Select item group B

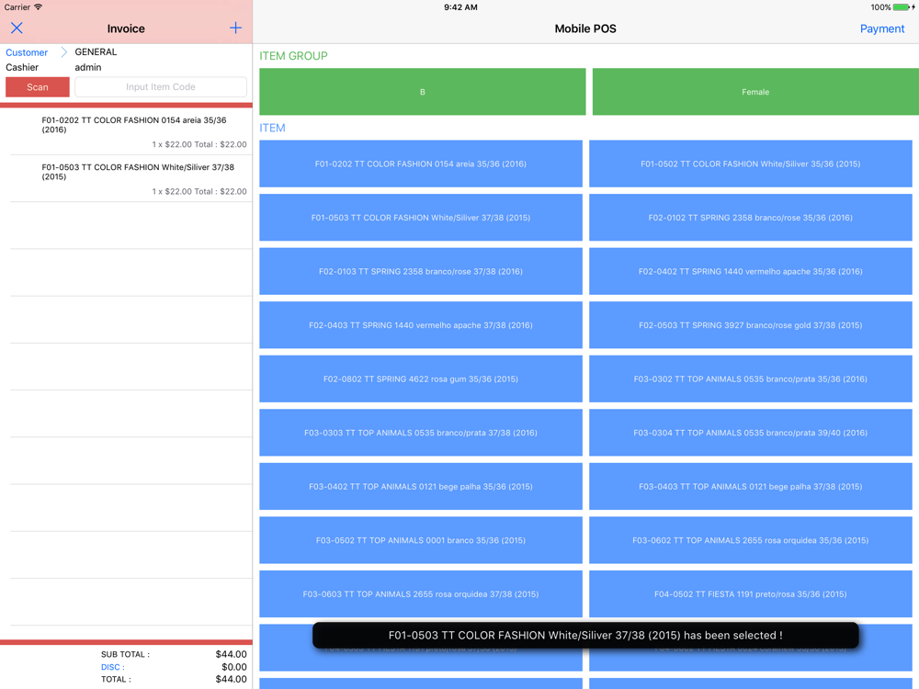click(423, 92)
